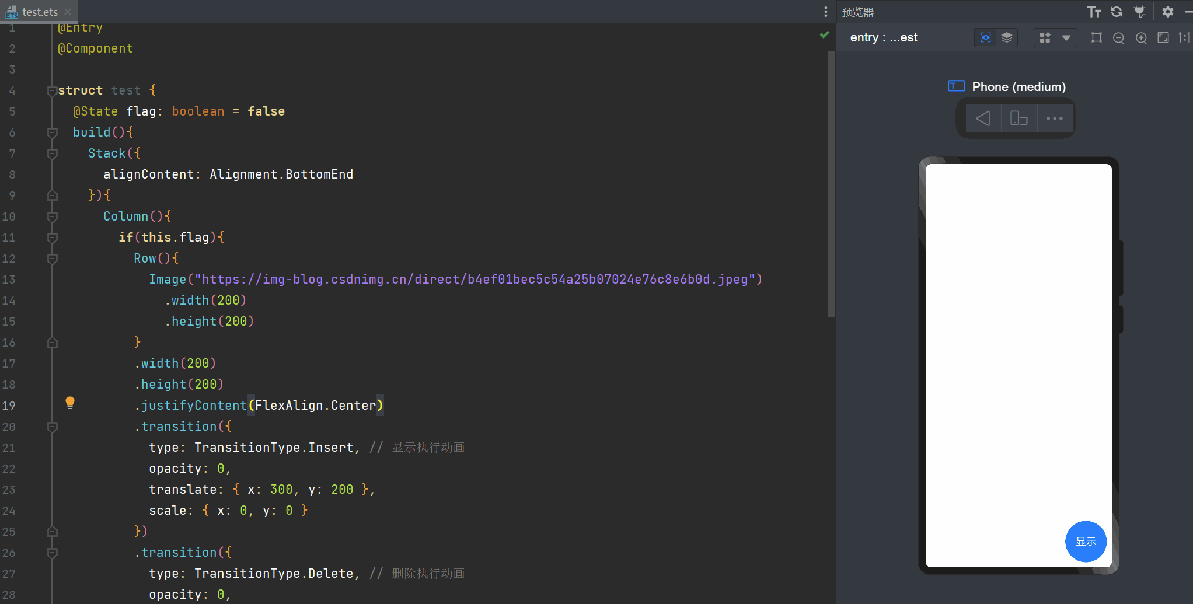Click scale value on line 24
Viewport: 1193px width, 604px height.
254,511
